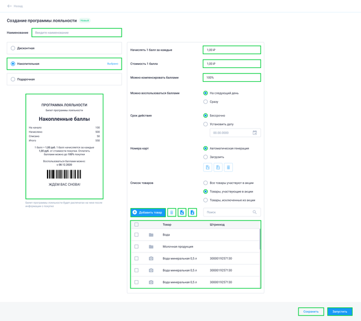Click the folder icon in Вода row
Screen dimensions: 361x321
tap(151, 235)
